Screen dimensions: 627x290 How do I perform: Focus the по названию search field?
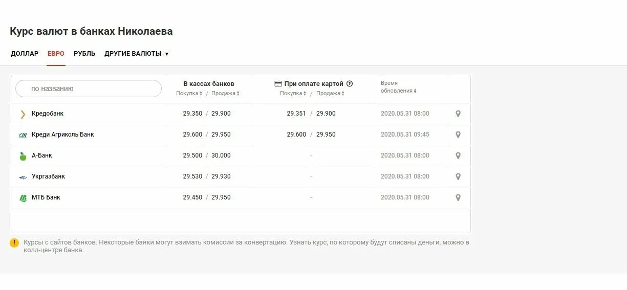point(89,88)
